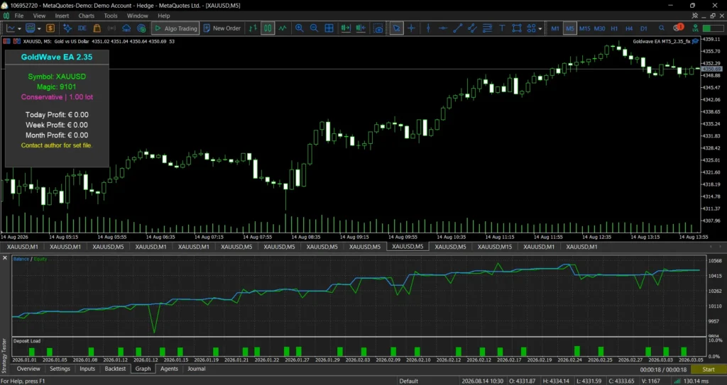Open the Strategy Tester Agents tab

click(x=169, y=369)
